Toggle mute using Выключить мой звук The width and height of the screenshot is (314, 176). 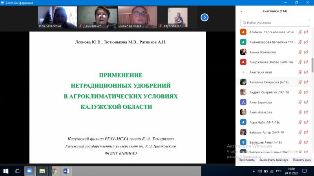coord(274,160)
